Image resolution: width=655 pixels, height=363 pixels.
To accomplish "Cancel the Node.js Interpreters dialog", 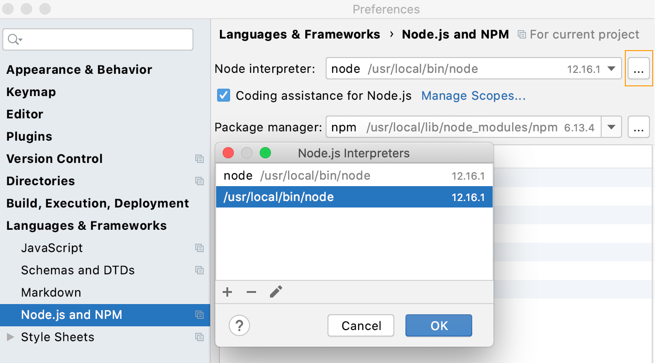I will click(x=360, y=325).
